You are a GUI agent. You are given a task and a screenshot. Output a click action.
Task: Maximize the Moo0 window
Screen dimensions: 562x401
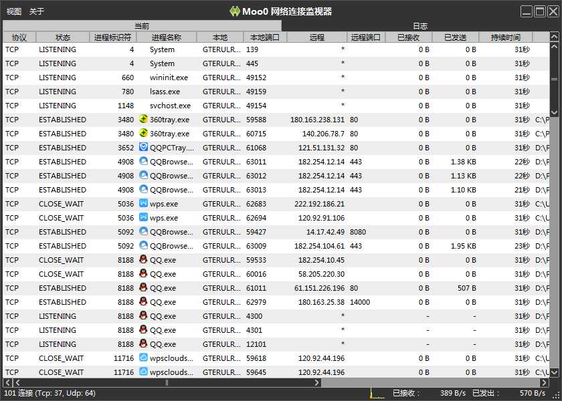click(540, 11)
